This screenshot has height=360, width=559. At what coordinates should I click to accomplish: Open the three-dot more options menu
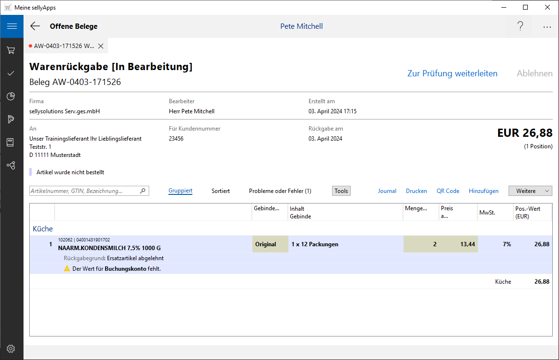coord(547,27)
